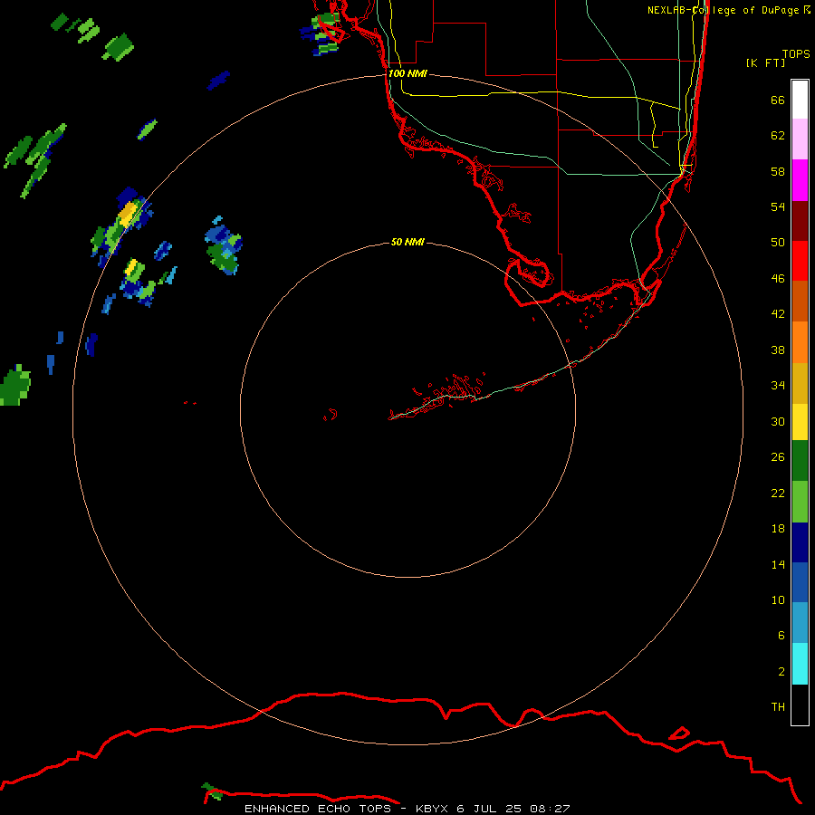Click the "08:27" timestamp
Viewport: 815px width, 815px height.
point(550,809)
